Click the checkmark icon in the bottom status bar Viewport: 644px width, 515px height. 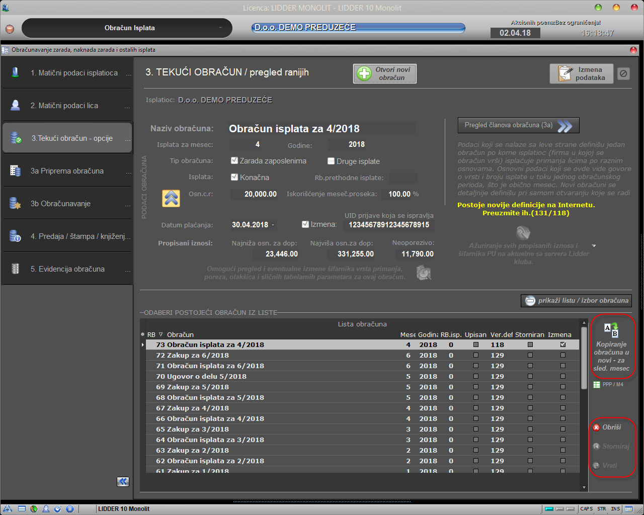[58, 508]
